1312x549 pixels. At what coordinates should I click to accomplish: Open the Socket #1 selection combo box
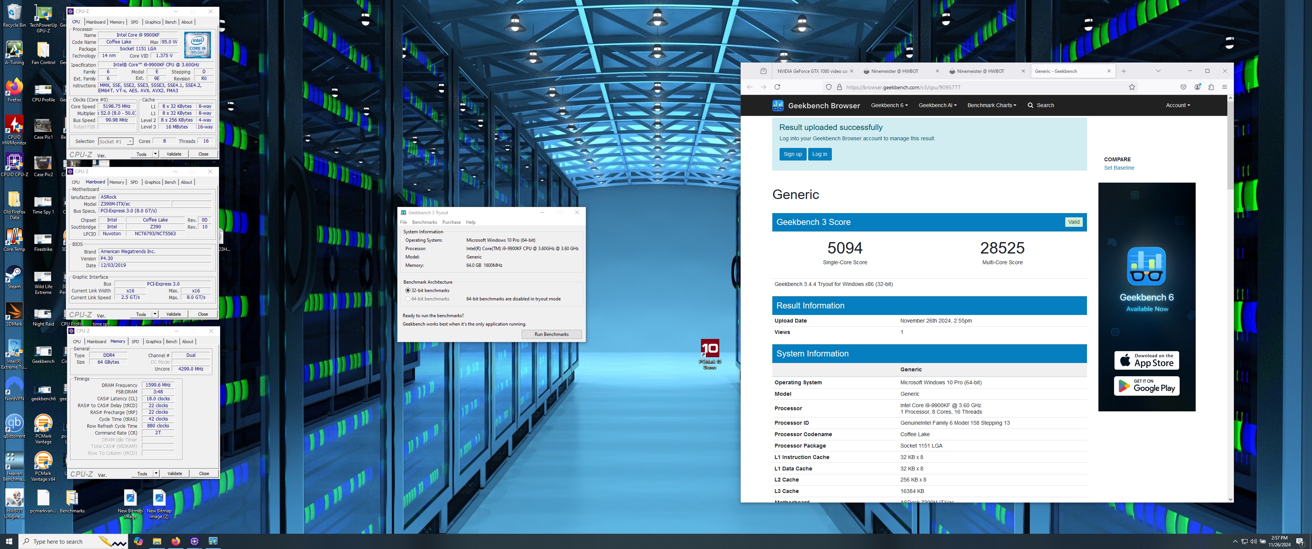[116, 141]
